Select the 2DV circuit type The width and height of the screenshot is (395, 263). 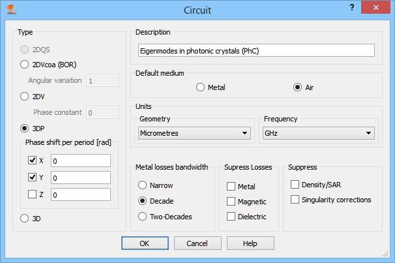point(25,97)
